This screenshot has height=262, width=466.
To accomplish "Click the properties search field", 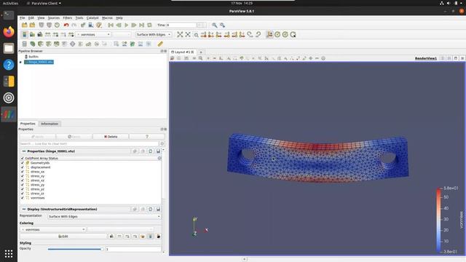I will coord(89,144).
